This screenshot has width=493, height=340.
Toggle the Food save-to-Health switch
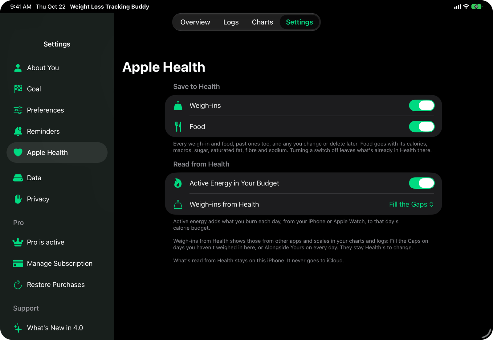tap(422, 127)
